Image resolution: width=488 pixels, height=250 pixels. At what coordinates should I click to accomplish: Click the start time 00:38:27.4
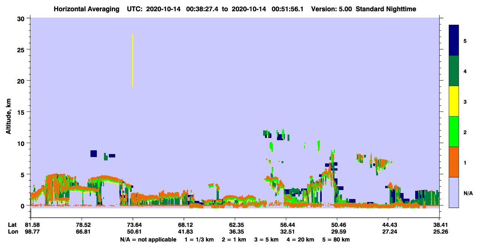pyautogui.click(x=202, y=9)
